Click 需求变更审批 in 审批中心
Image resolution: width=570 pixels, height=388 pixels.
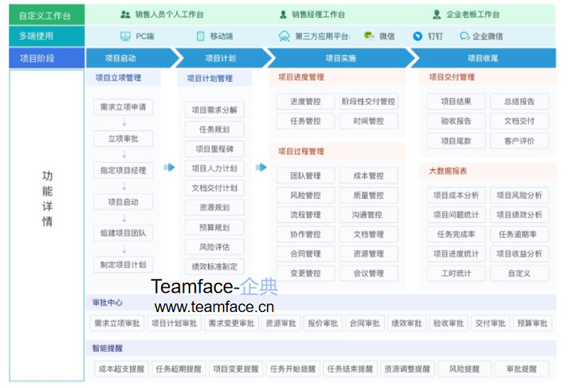[x=231, y=323]
